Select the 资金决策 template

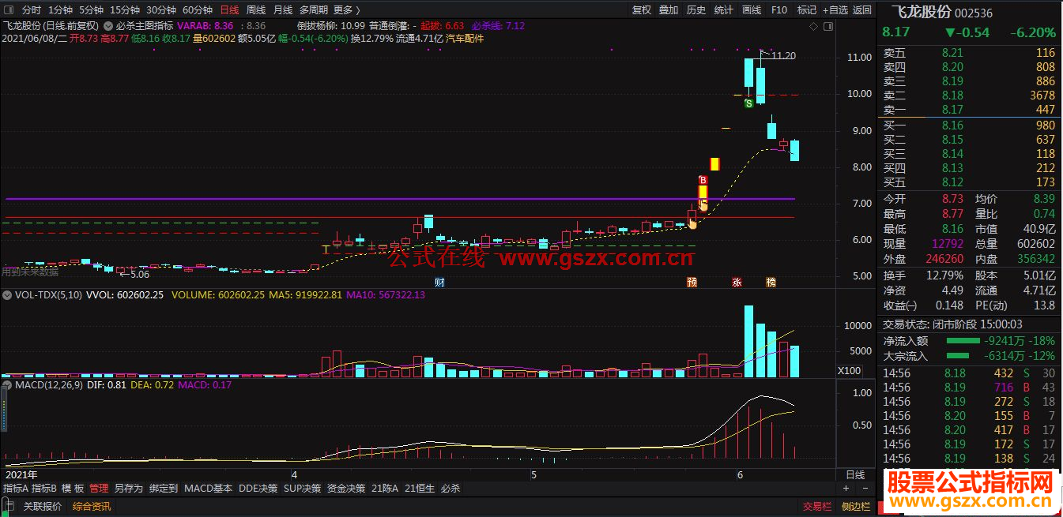click(x=346, y=489)
